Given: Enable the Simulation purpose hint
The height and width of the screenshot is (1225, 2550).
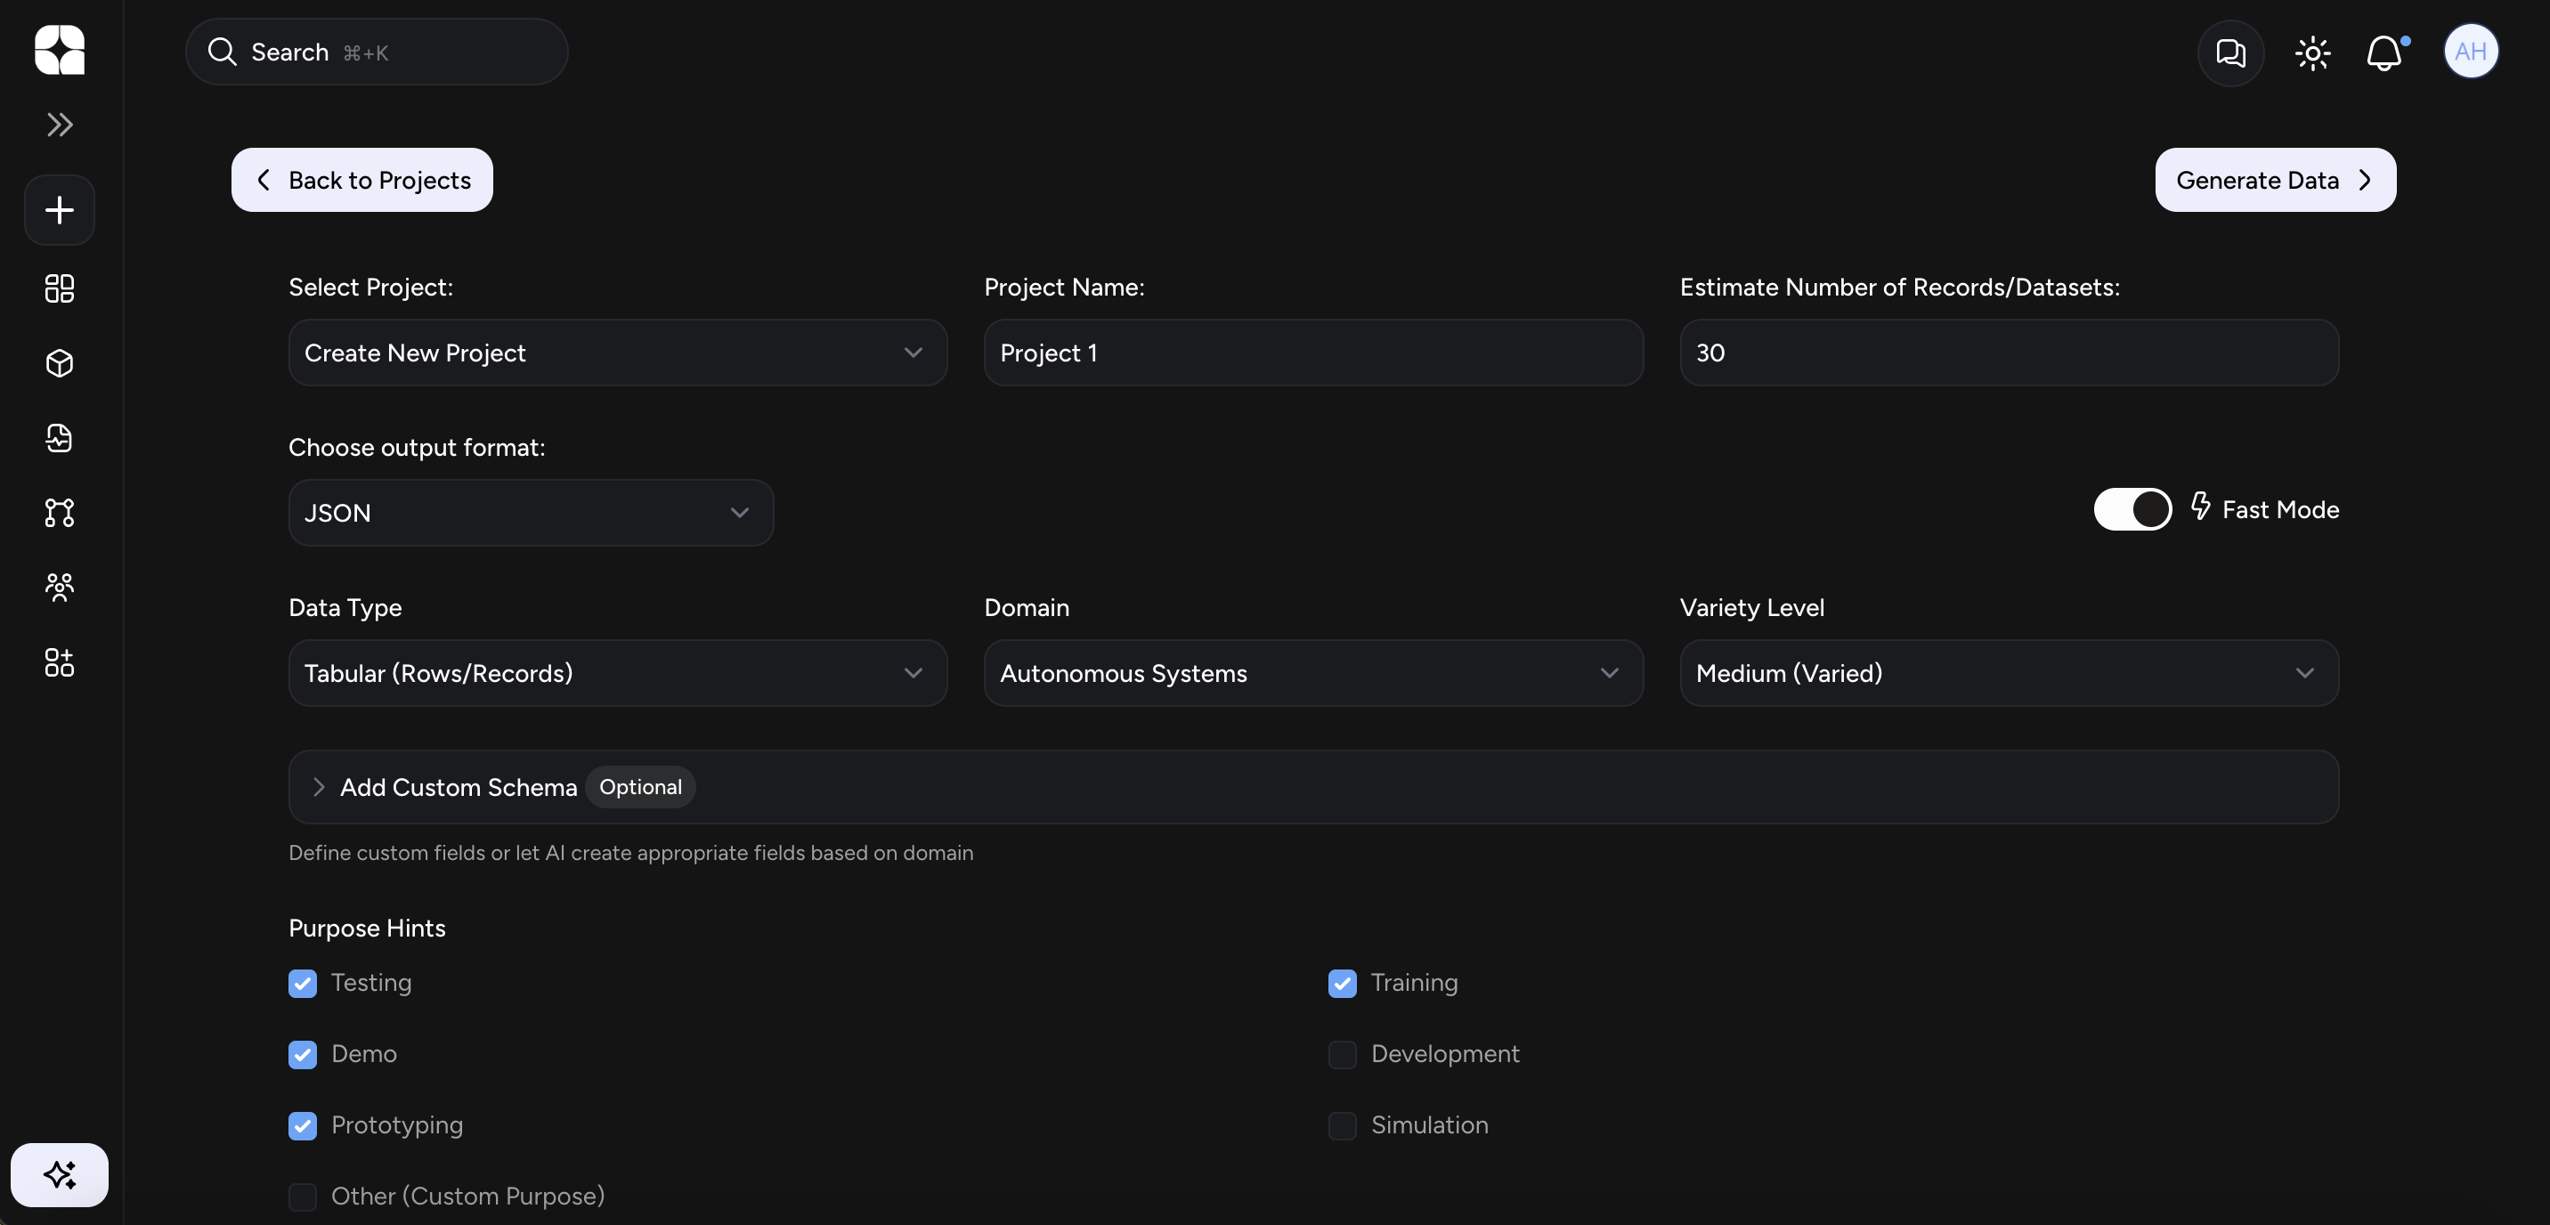Looking at the screenshot, I should 1343,1126.
